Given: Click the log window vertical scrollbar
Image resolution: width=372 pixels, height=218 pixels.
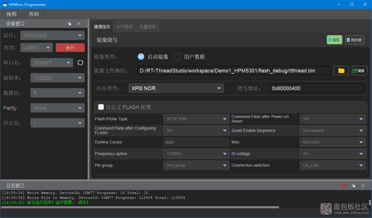Looking at the screenshot, I should (370, 202).
